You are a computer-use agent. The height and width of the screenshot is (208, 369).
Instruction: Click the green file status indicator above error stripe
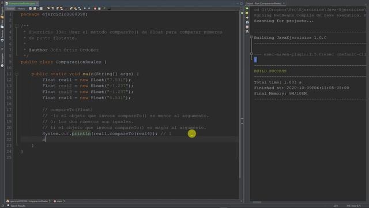[x=242, y=13]
